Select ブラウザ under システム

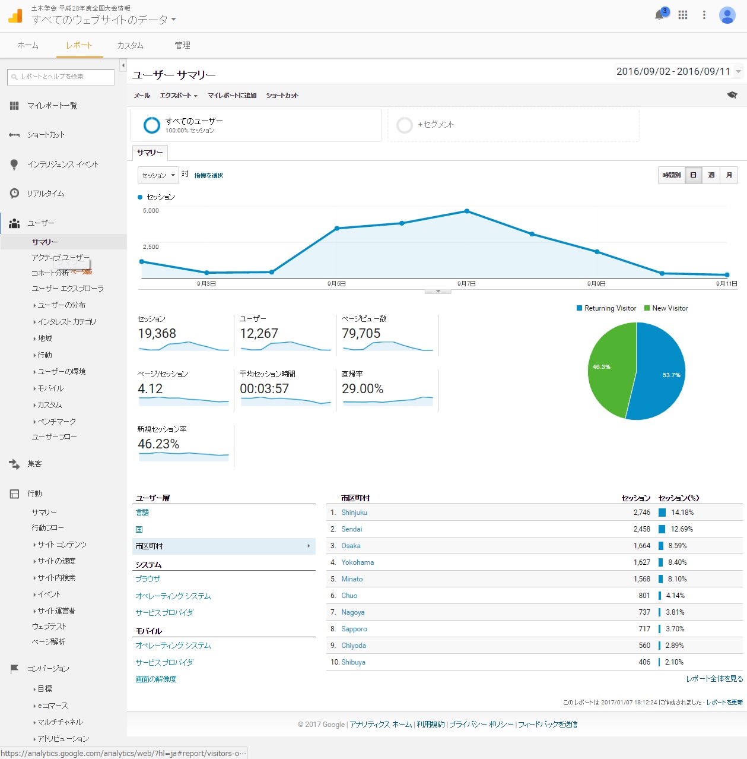(x=148, y=578)
